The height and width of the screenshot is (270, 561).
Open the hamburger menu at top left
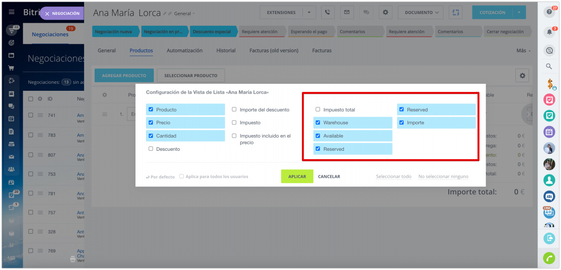(x=11, y=12)
